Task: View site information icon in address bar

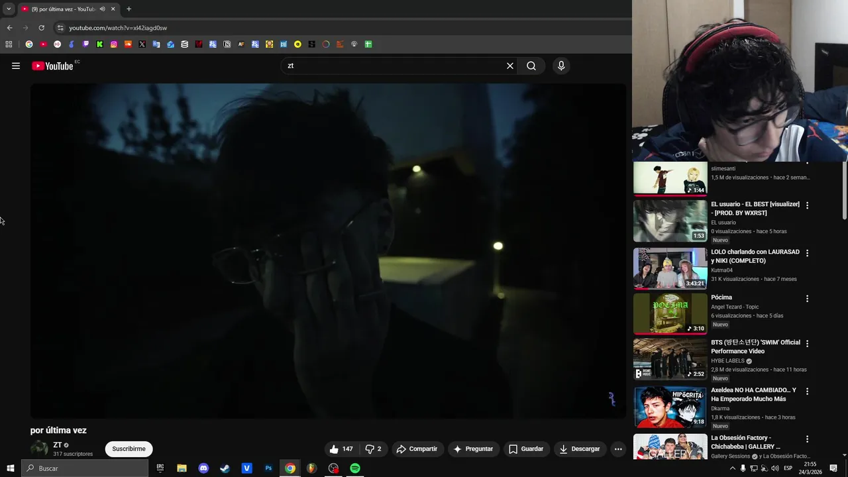Action: tap(60, 28)
